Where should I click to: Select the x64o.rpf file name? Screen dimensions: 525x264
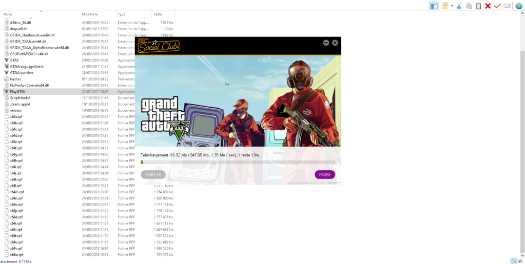(16, 205)
